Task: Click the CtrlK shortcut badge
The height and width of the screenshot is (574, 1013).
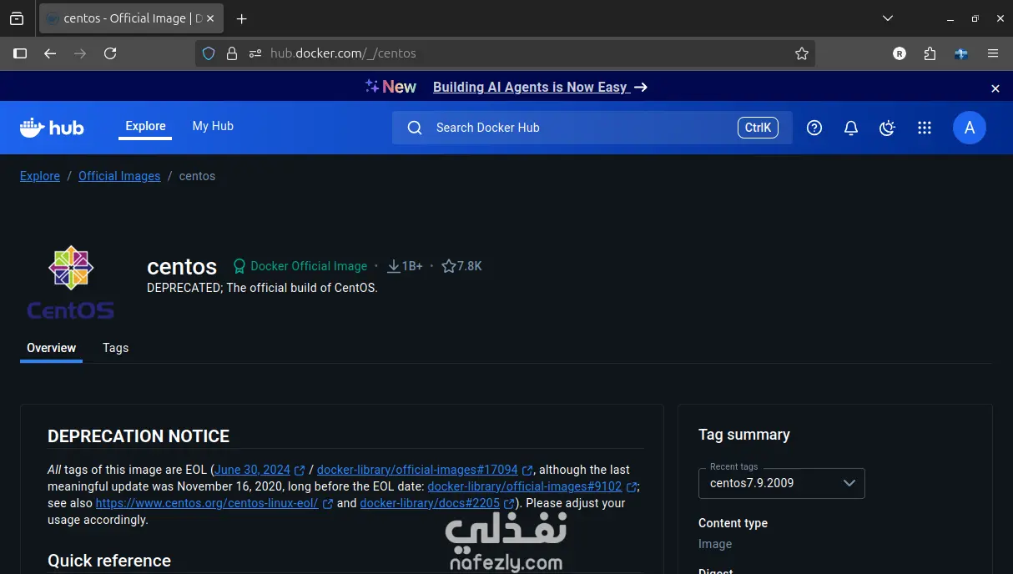Action: (x=758, y=128)
